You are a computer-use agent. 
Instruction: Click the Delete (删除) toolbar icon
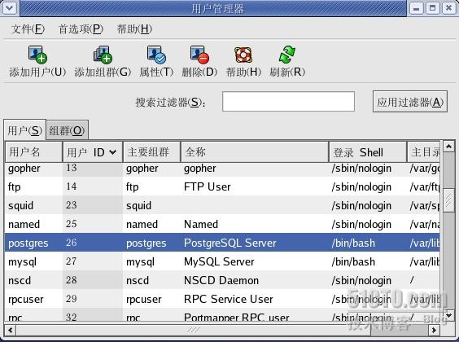199,55
